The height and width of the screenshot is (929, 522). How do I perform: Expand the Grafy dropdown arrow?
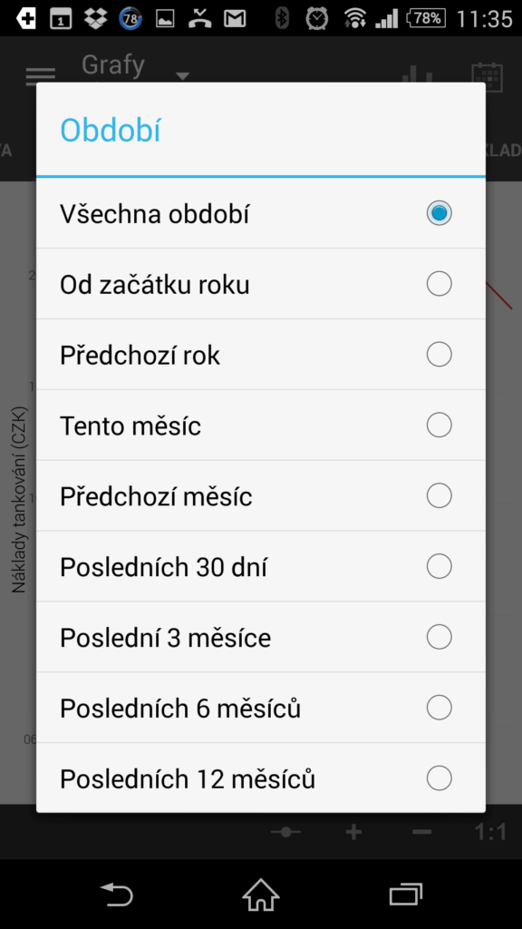click(182, 76)
